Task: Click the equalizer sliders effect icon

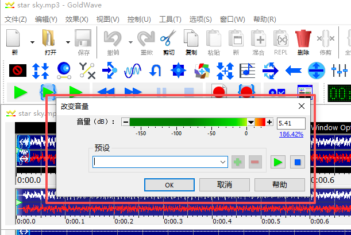Action: pyautogui.click(x=340, y=70)
